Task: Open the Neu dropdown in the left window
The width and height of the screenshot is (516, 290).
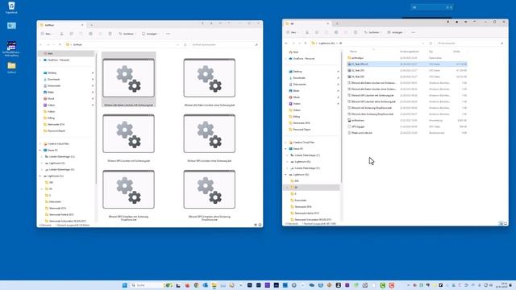Action: 47,34
